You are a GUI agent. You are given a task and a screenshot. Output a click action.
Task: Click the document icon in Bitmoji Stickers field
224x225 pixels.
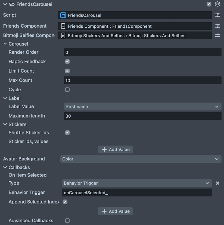click(x=63, y=36)
